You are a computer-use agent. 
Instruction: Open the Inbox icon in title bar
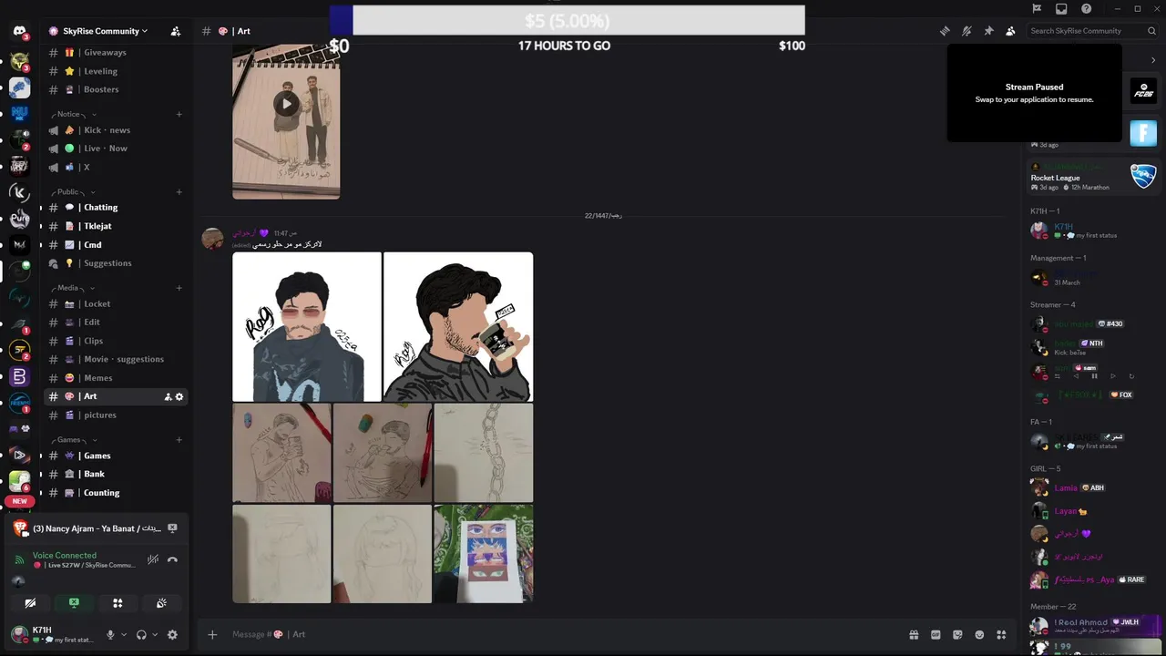point(1061,8)
